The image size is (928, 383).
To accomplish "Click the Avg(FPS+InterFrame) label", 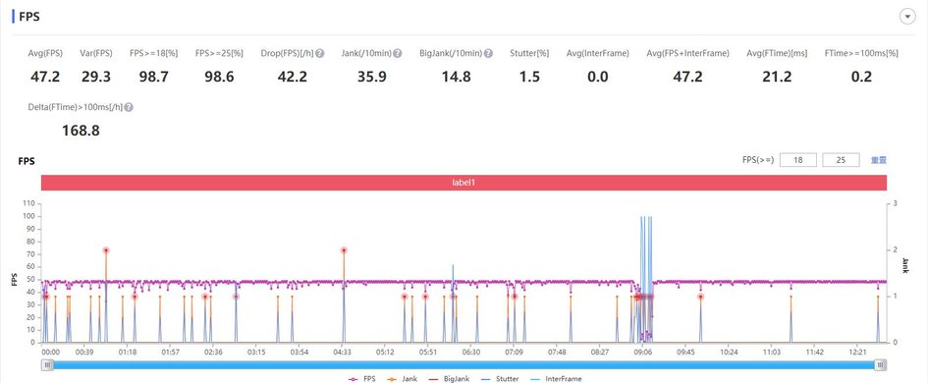I will [687, 53].
